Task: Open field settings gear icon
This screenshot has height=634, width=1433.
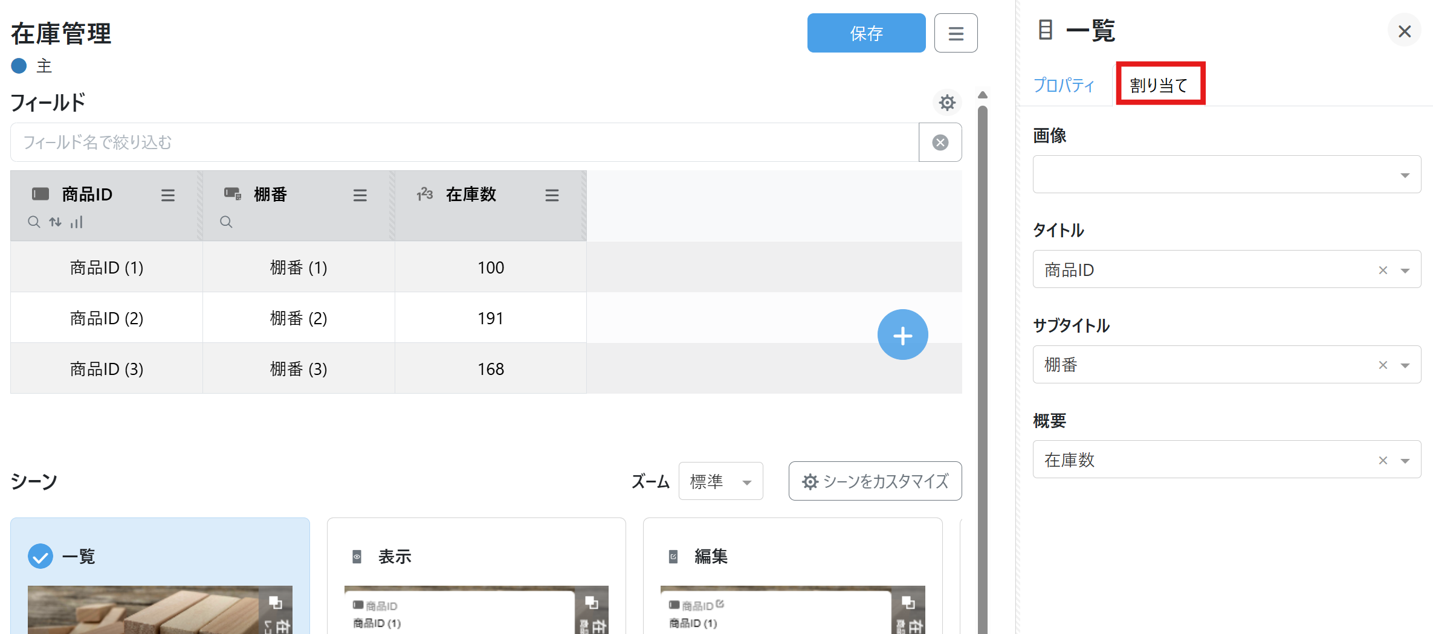Action: (946, 103)
